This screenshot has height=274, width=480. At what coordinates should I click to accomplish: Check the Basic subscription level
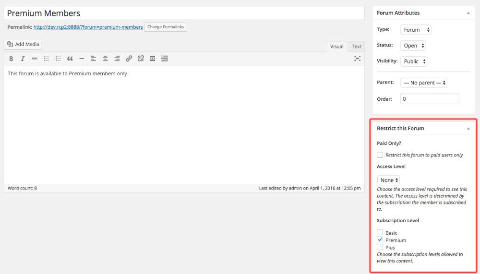[380, 232]
